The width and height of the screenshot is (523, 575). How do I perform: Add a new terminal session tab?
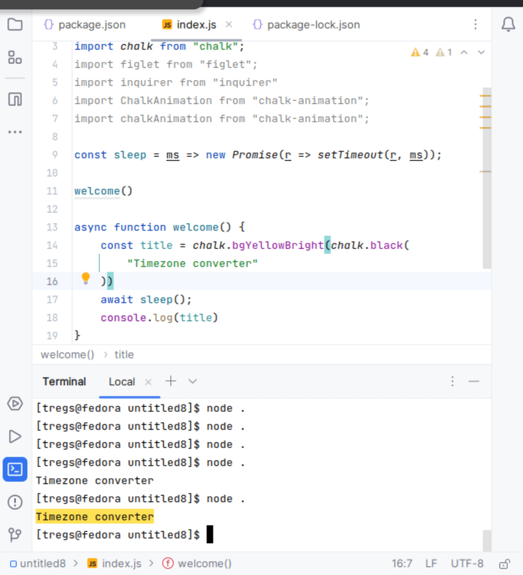171,381
